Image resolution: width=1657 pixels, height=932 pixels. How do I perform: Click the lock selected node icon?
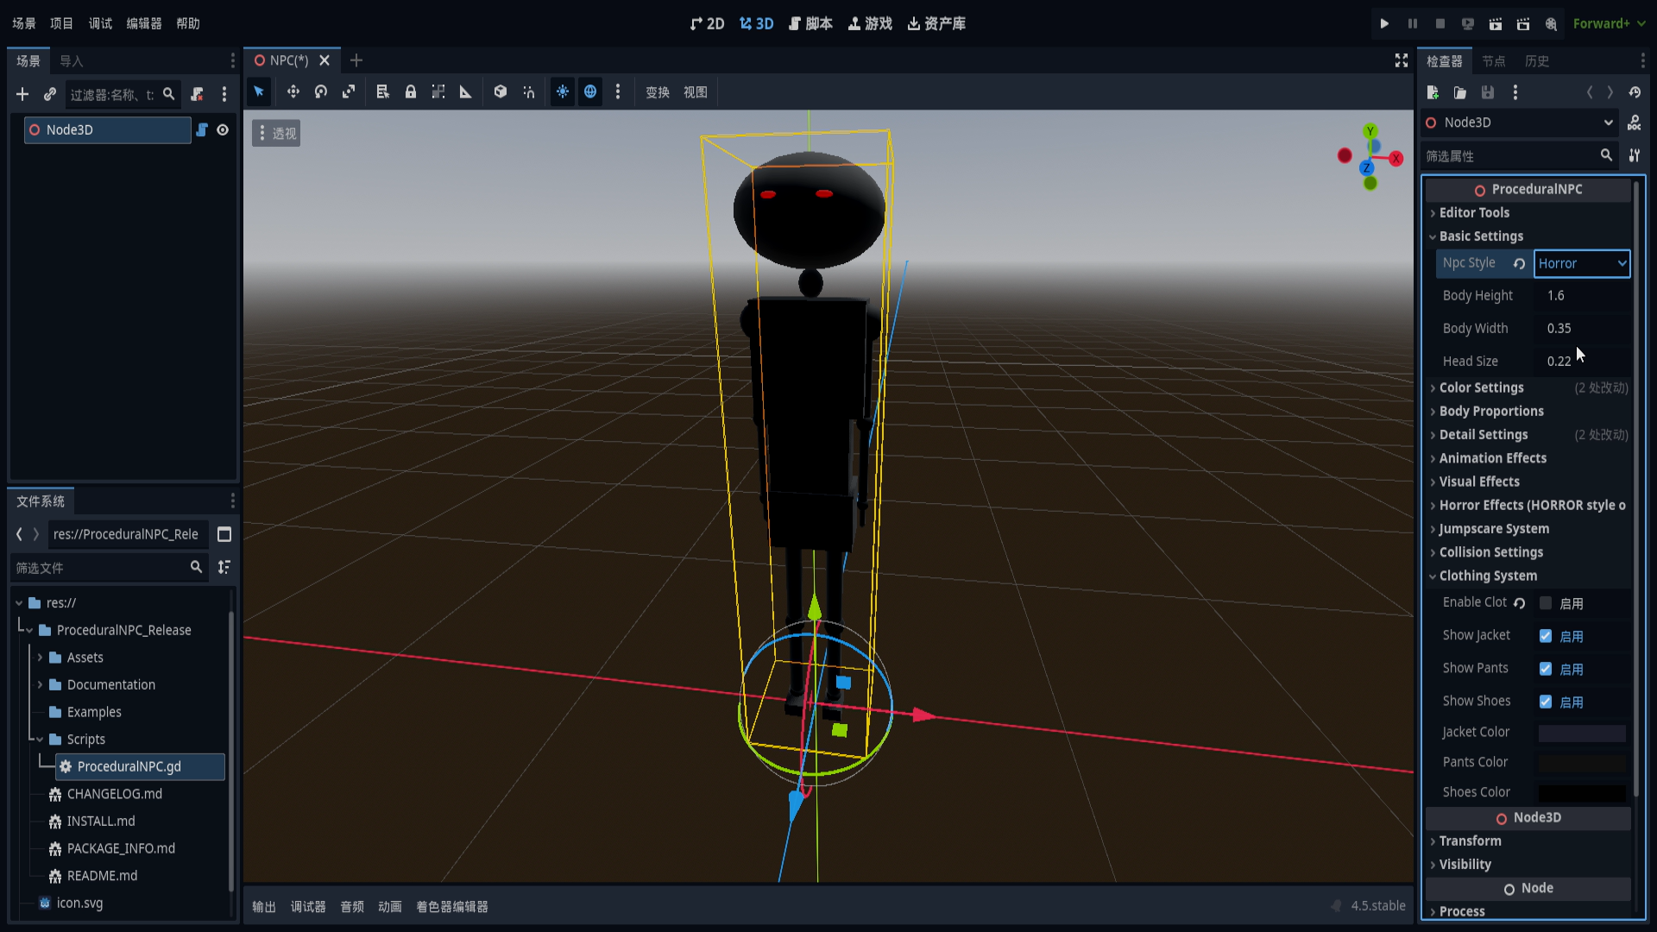pos(411,91)
